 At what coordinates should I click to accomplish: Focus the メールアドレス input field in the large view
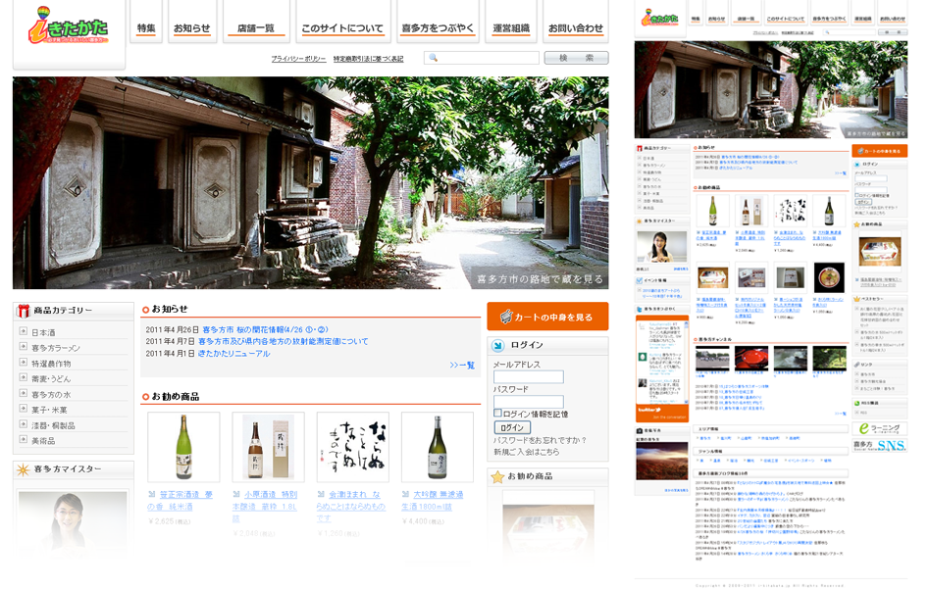(x=529, y=376)
